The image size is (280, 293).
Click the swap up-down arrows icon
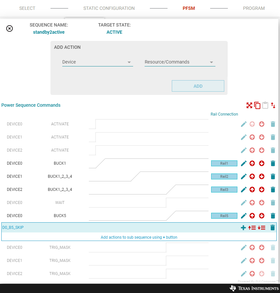pos(273,105)
